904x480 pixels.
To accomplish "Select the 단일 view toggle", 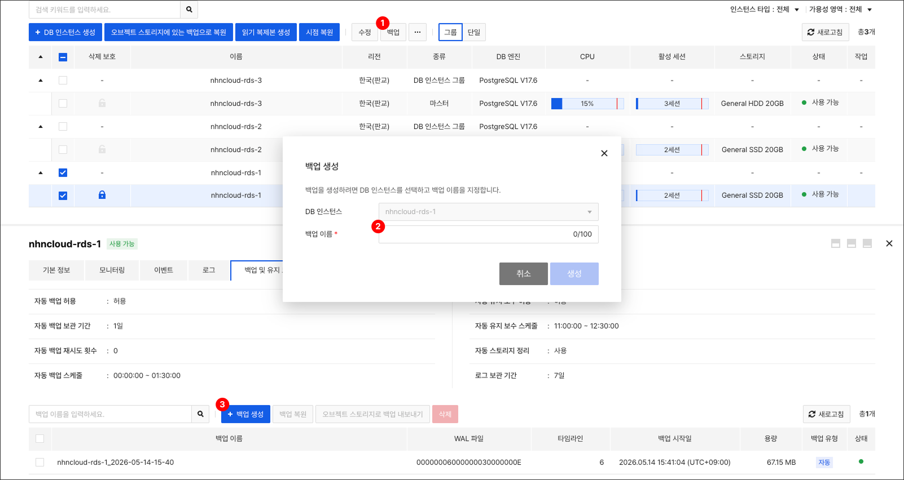I will (474, 32).
